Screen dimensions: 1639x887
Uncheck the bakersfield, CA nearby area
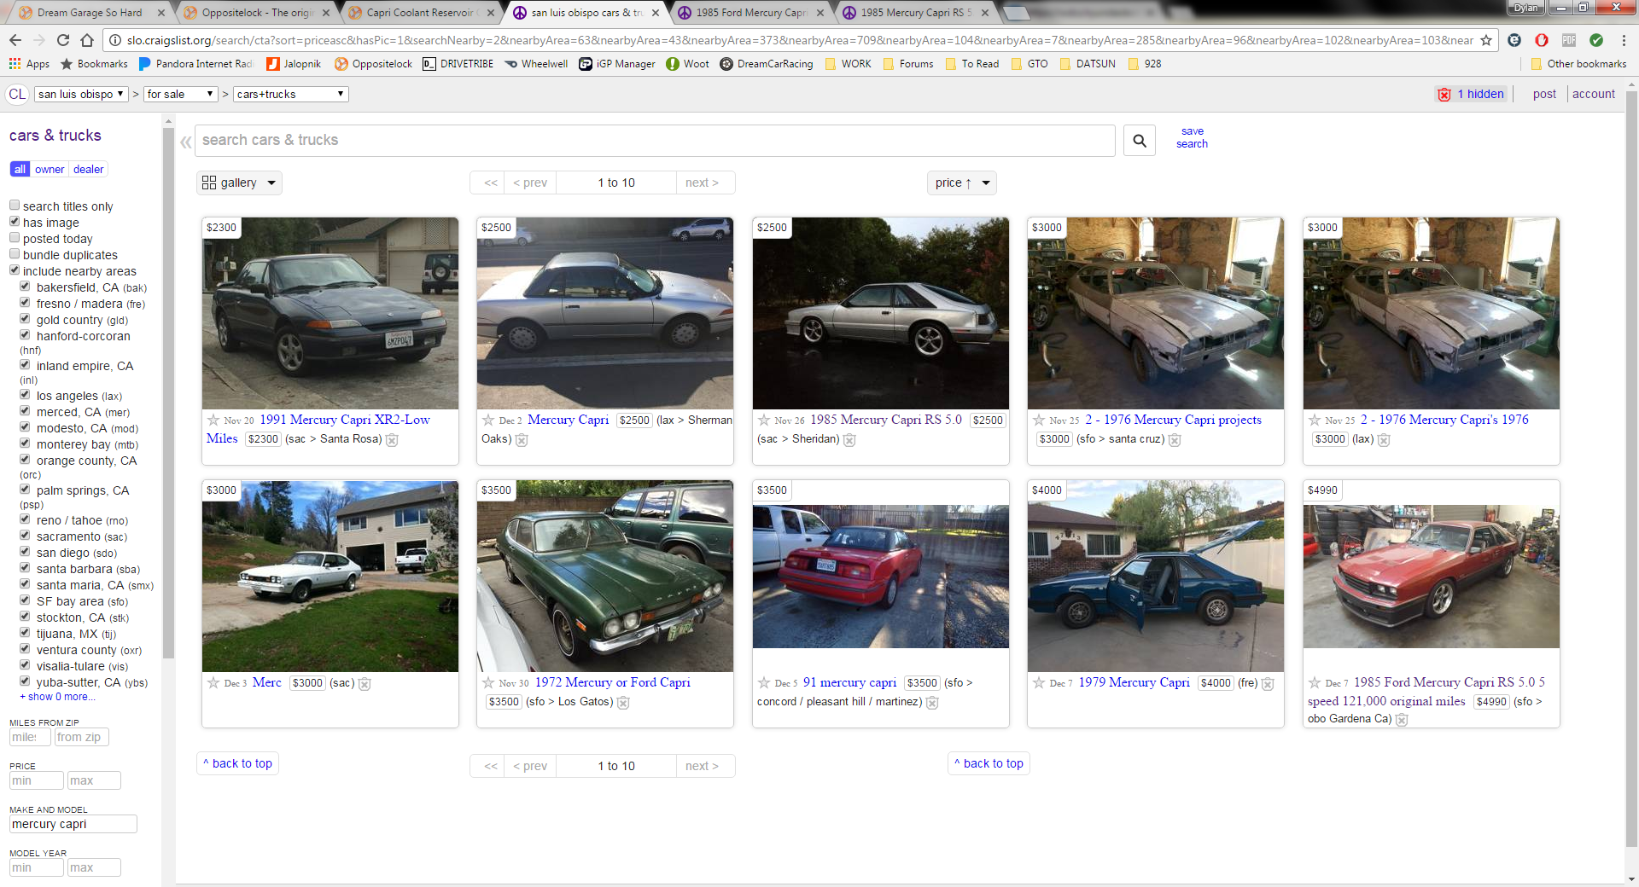click(x=25, y=287)
